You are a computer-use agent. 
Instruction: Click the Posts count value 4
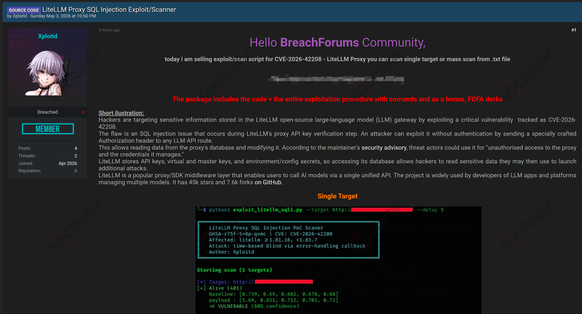pyautogui.click(x=76, y=148)
